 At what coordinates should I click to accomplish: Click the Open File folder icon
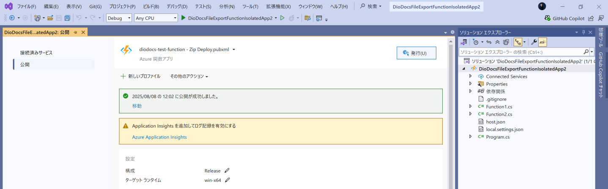(x=50, y=18)
